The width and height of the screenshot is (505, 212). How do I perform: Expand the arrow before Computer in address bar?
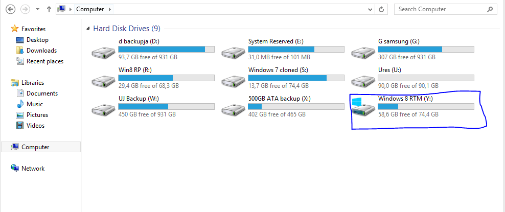pos(70,9)
